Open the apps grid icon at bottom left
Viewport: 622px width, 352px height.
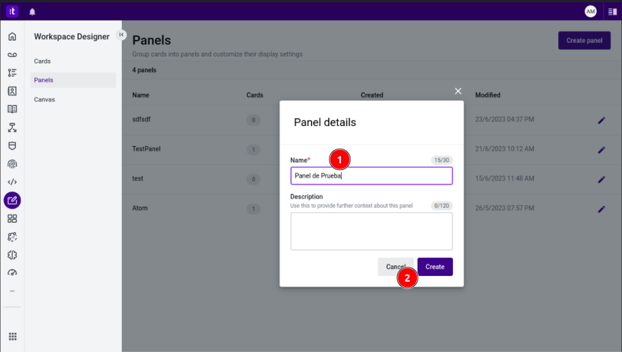[x=12, y=337]
